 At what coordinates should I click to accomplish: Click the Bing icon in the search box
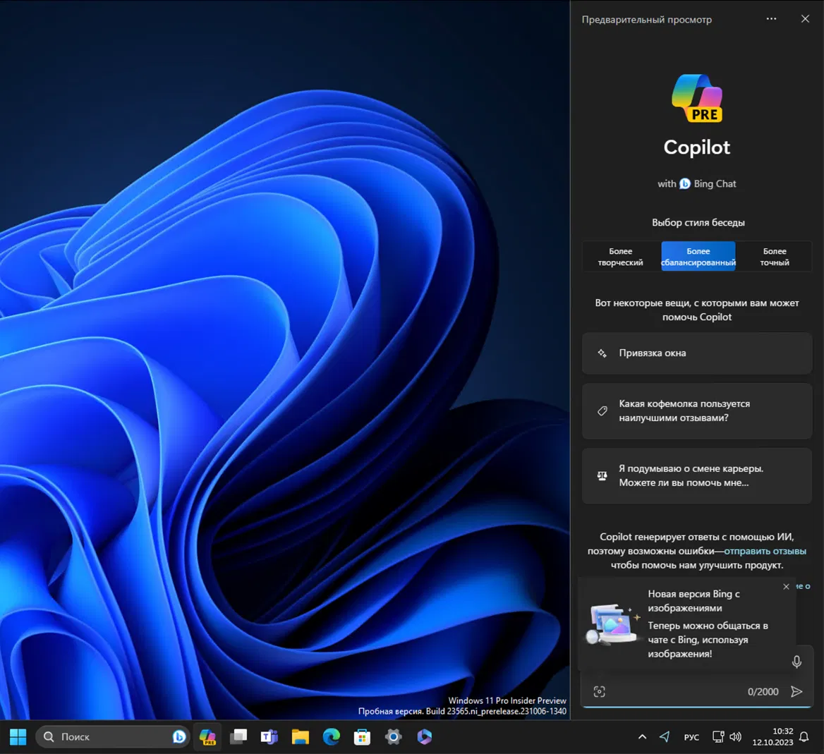click(179, 737)
